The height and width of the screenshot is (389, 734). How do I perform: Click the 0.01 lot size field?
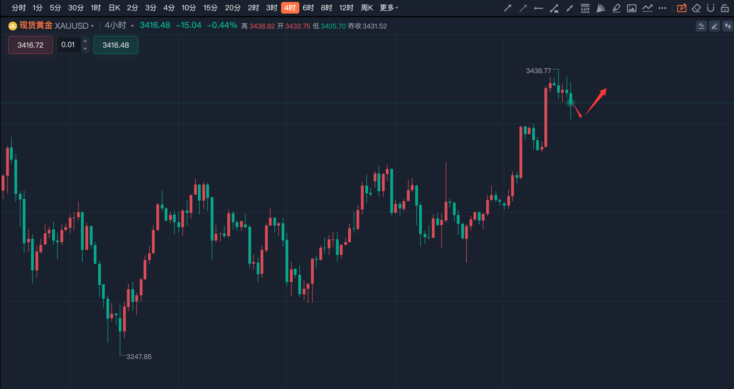point(68,45)
